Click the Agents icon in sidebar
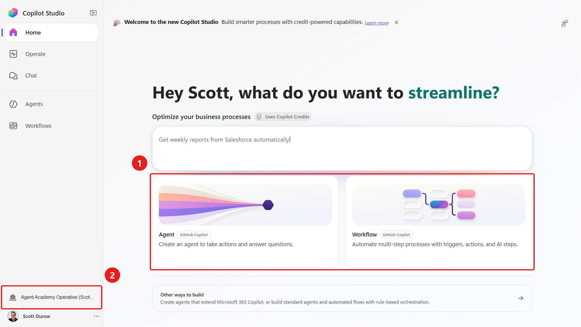The height and width of the screenshot is (327, 581). pyautogui.click(x=13, y=104)
